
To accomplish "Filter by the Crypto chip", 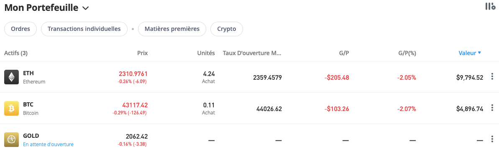I will (227, 29).
